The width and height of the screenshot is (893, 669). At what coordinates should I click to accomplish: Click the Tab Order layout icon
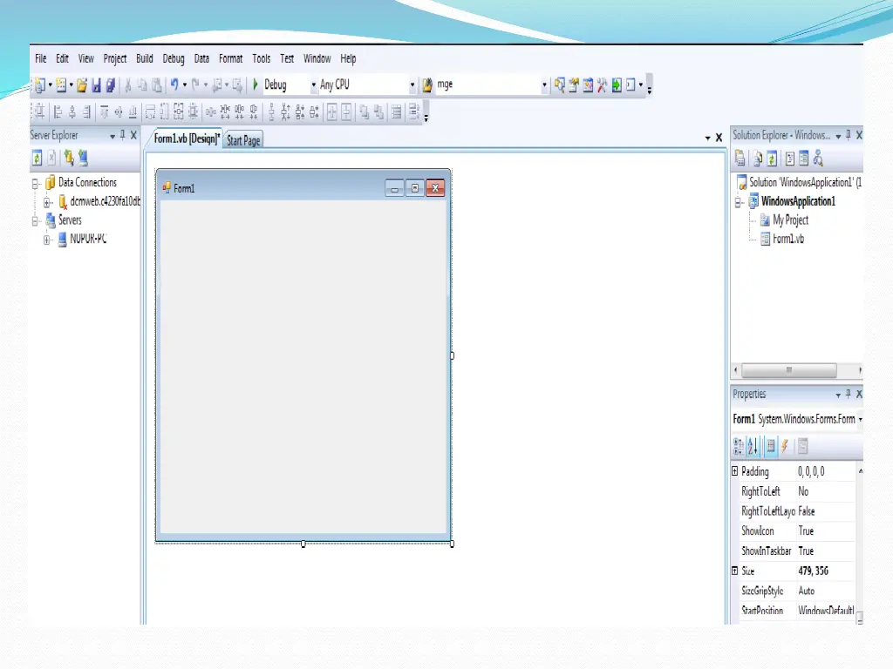(414, 112)
